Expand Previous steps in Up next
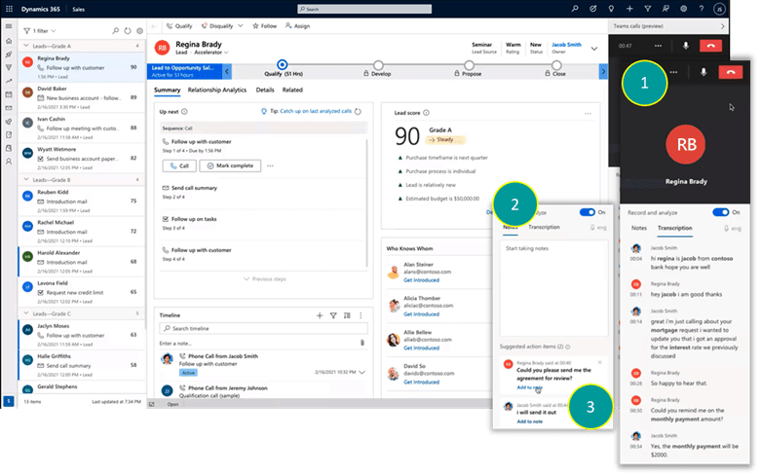The width and height of the screenshot is (760, 476). pyautogui.click(x=265, y=279)
